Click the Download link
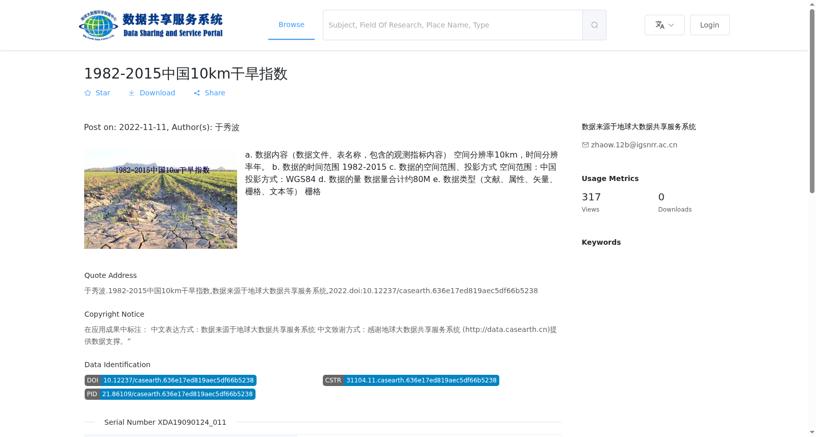This screenshot has width=816, height=437. tap(152, 93)
